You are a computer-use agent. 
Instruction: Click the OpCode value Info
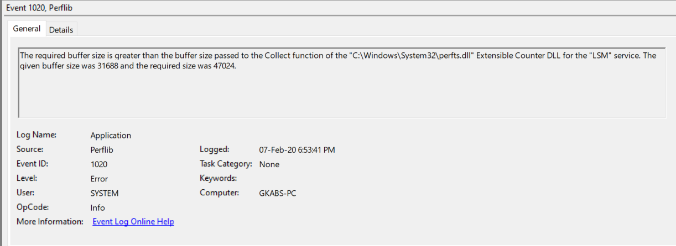point(97,208)
